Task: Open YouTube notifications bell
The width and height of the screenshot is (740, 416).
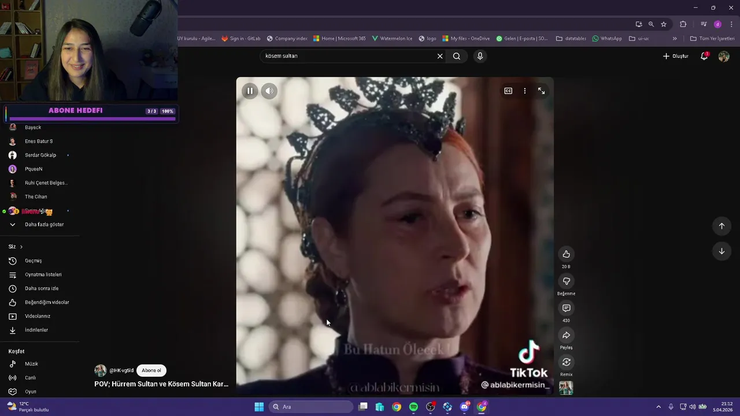Action: 704,56
